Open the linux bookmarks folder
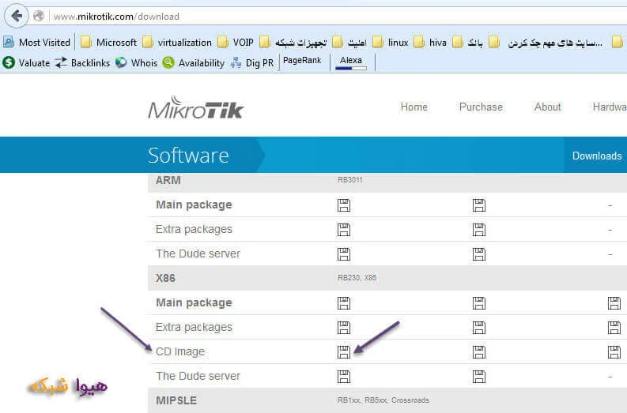 [x=391, y=43]
